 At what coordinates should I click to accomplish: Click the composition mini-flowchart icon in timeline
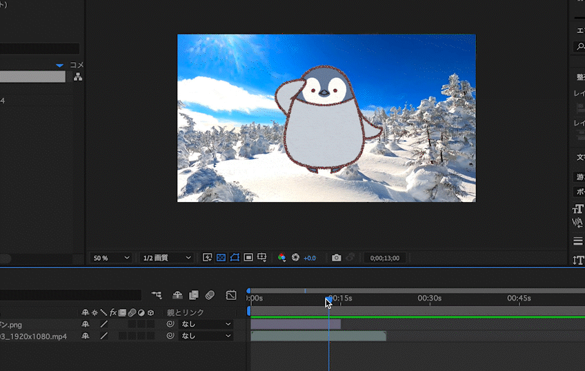(x=157, y=295)
